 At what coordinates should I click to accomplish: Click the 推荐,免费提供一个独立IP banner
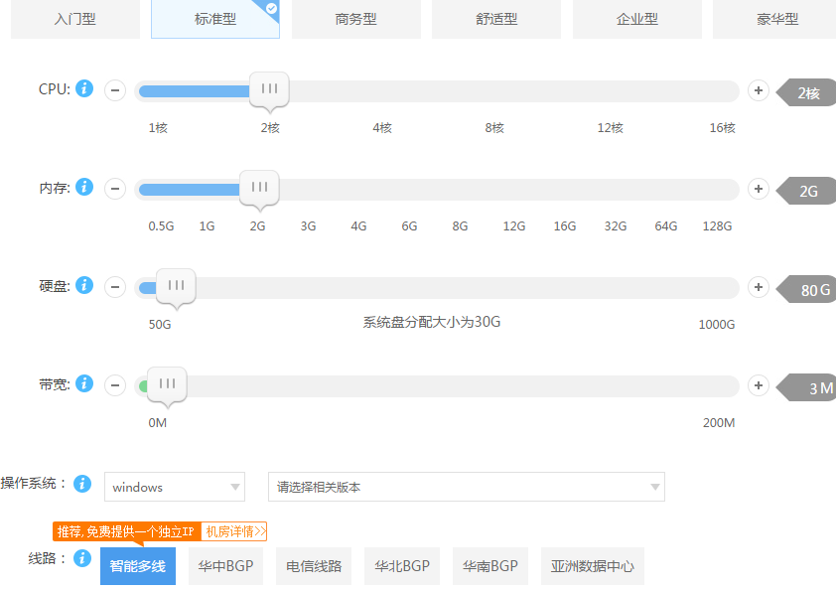(127, 531)
